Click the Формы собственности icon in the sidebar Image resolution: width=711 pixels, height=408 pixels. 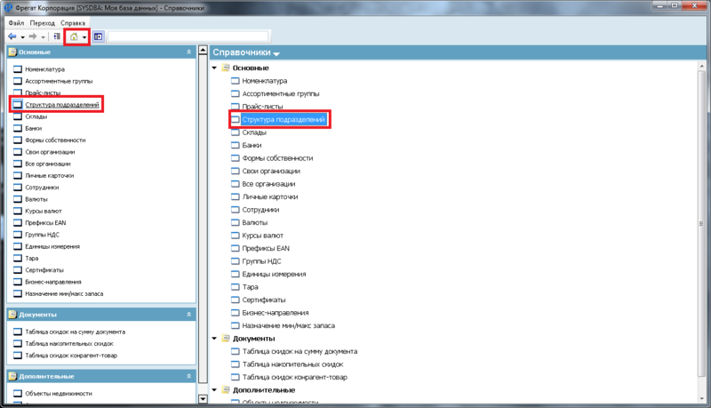[18, 140]
